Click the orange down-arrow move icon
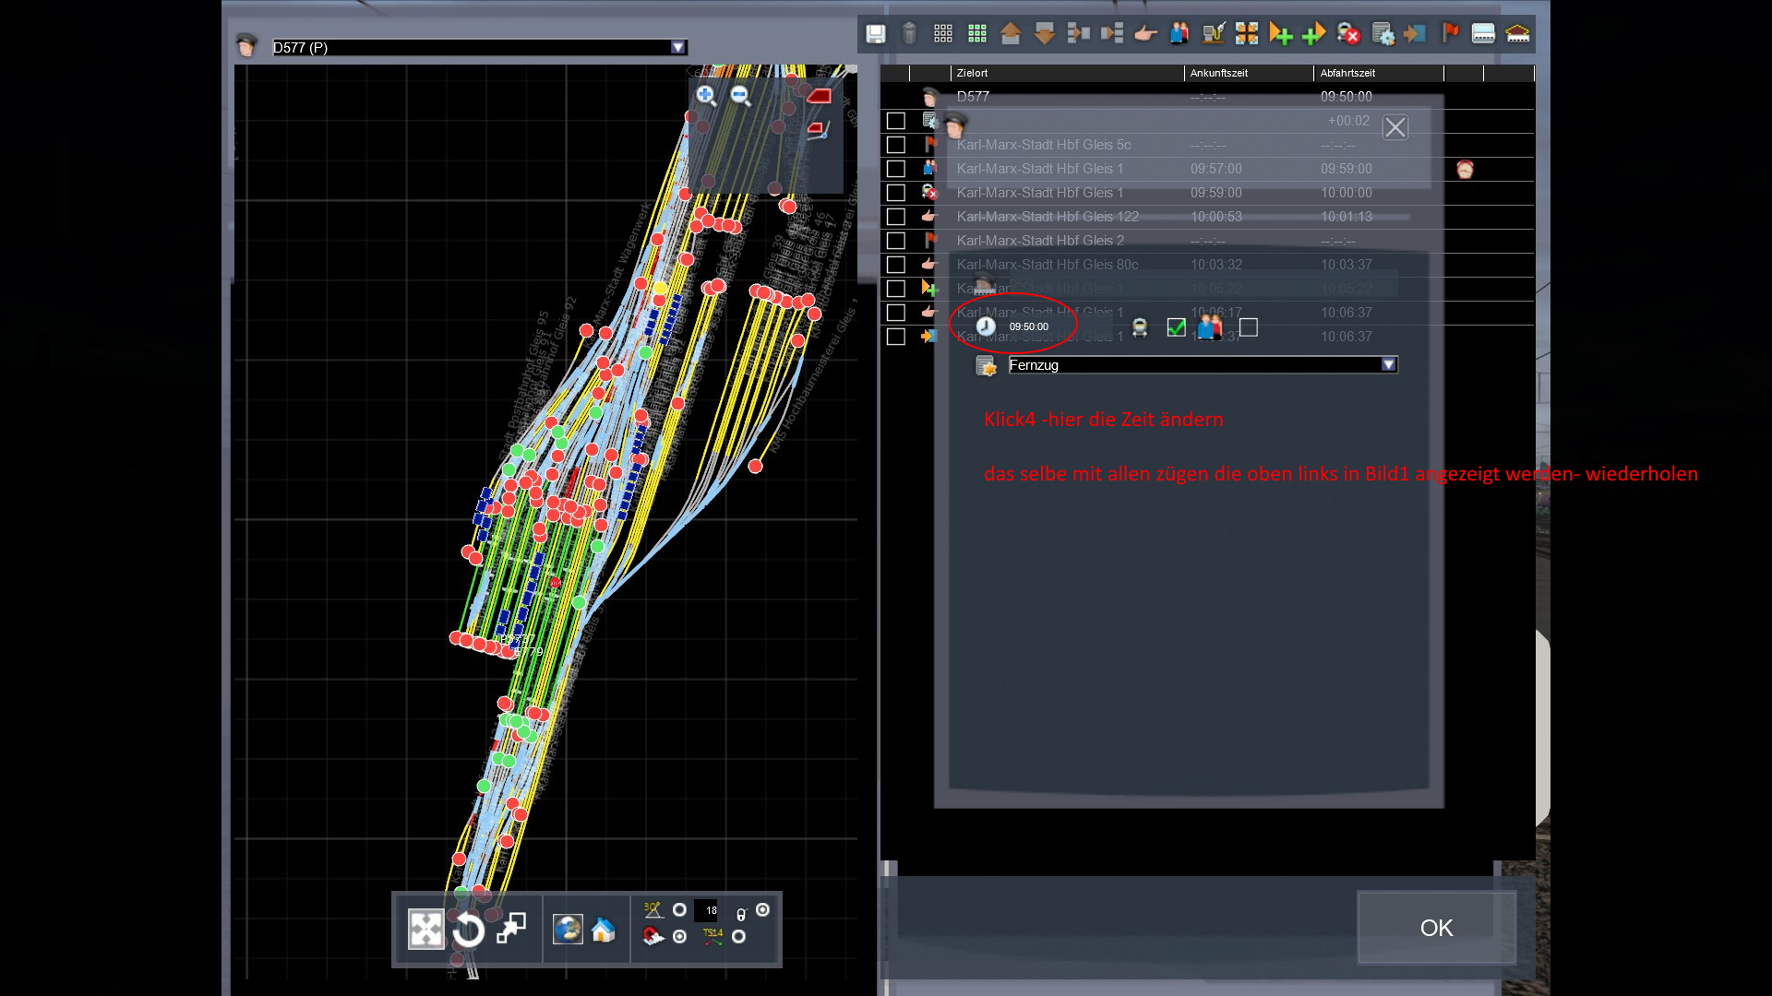 coord(1045,34)
